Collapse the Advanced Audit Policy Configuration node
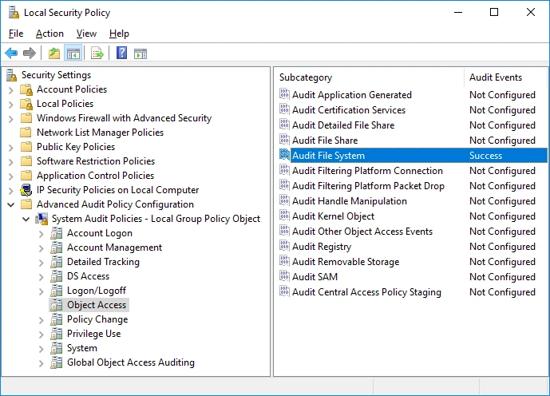This screenshot has width=550, height=396. 11,204
